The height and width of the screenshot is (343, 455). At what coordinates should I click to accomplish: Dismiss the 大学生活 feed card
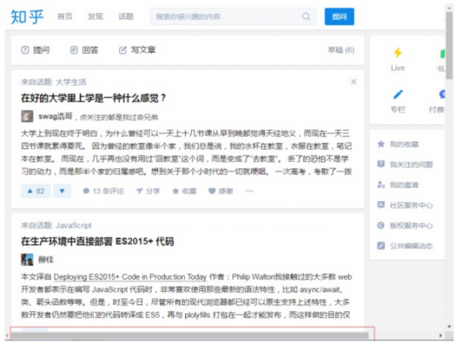[x=353, y=81]
